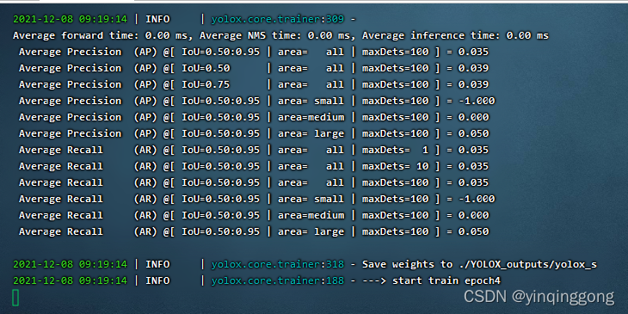Click the first timestamp 2021-12-08 09:19:14
628x314 pixels.
coord(70,19)
